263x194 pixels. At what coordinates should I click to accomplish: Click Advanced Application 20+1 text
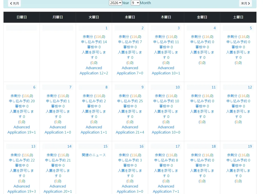pyautogui.click(x=58, y=189)
